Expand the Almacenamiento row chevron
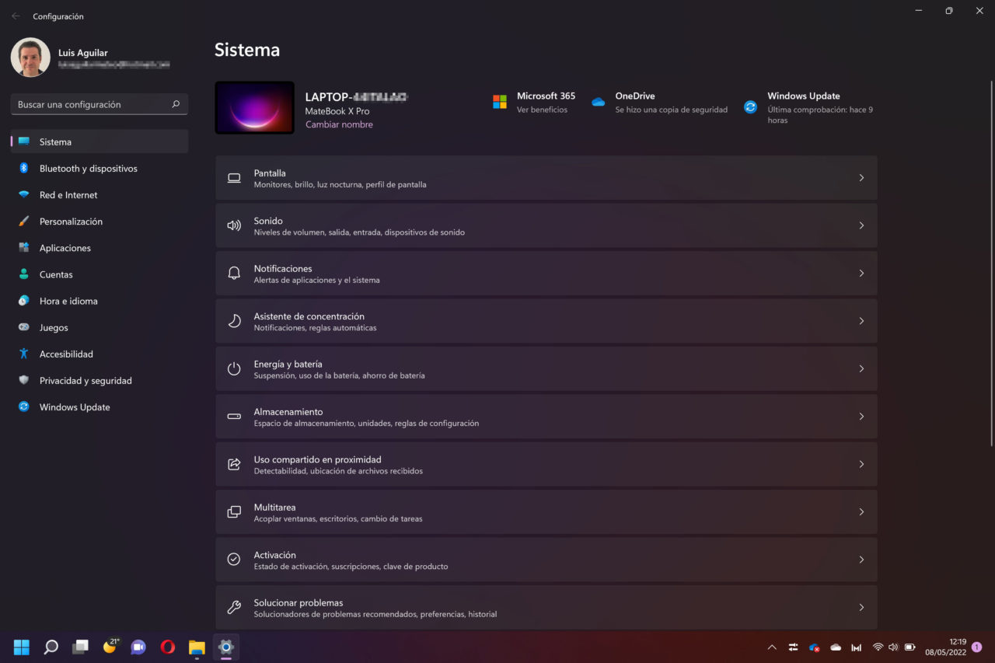This screenshot has width=995, height=663. coord(861,417)
